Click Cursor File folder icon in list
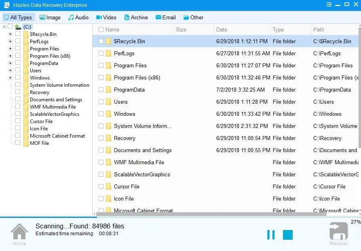The image size is (361, 251). point(108,187)
